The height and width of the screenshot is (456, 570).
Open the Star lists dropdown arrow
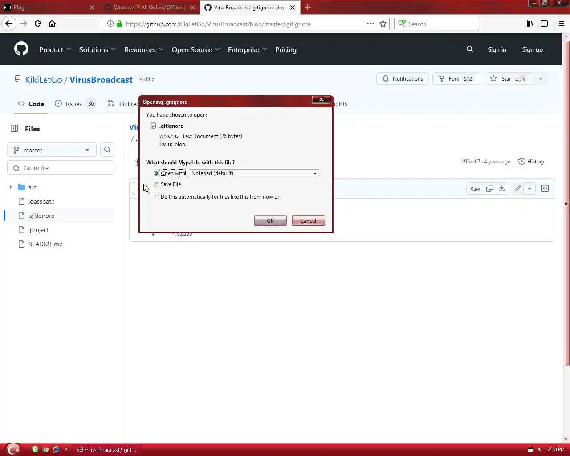click(x=541, y=79)
